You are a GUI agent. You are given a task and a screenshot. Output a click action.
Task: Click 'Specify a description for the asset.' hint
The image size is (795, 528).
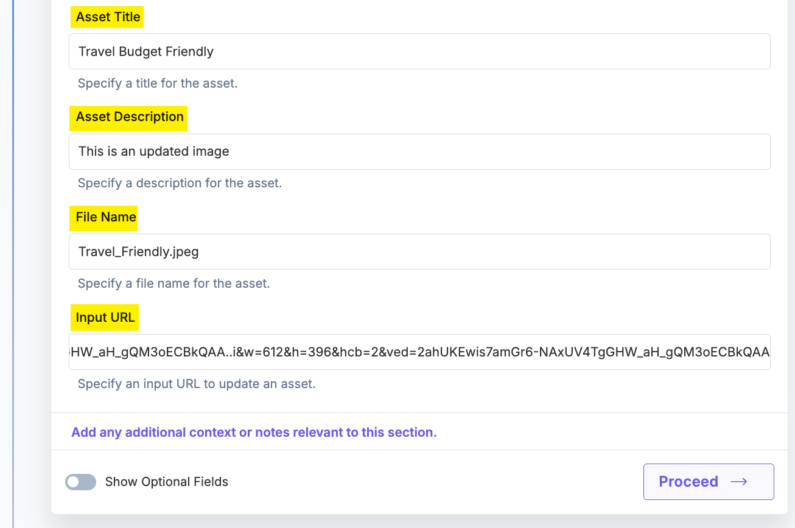(x=180, y=183)
